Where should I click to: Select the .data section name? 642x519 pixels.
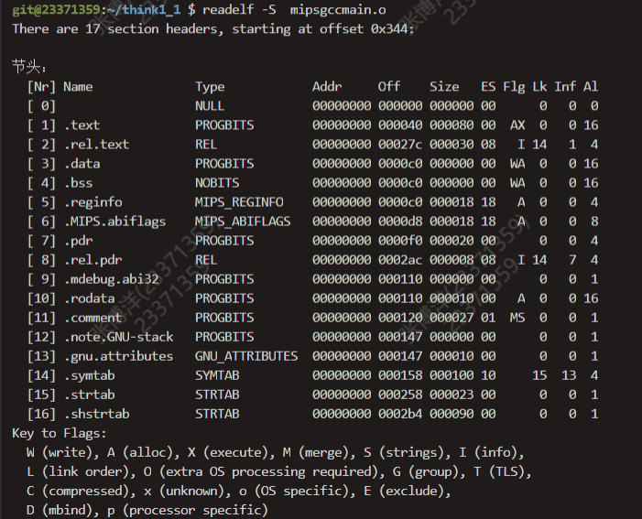[82, 163]
